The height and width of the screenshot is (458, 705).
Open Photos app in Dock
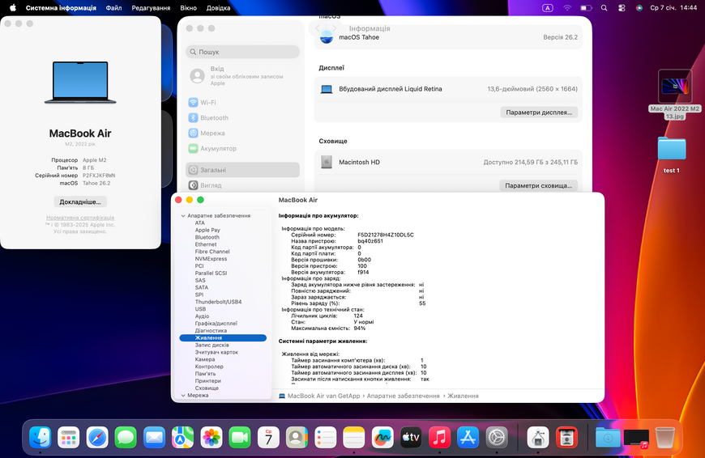[x=211, y=437]
